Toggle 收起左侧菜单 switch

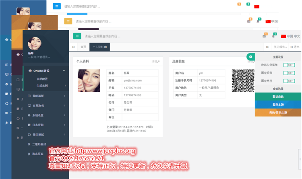tap(289, 65)
